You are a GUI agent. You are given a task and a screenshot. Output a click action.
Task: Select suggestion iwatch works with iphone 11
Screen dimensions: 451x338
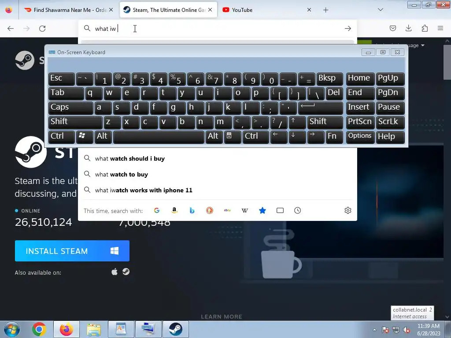pyautogui.click(x=218, y=190)
